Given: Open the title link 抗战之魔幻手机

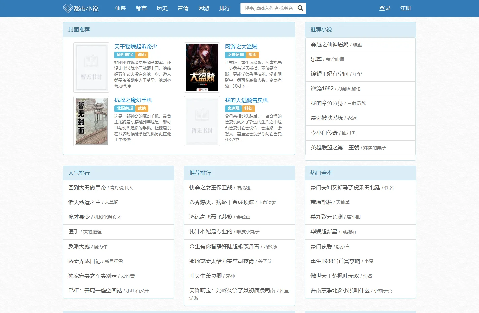Looking at the screenshot, I should (133, 100).
